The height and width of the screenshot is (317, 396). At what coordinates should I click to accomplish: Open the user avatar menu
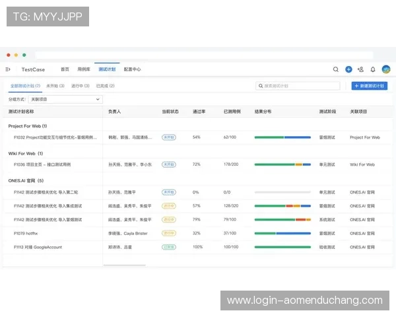pos(386,69)
